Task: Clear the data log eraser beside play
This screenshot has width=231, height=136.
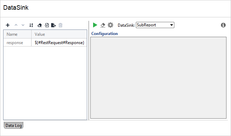Action: (x=103, y=25)
